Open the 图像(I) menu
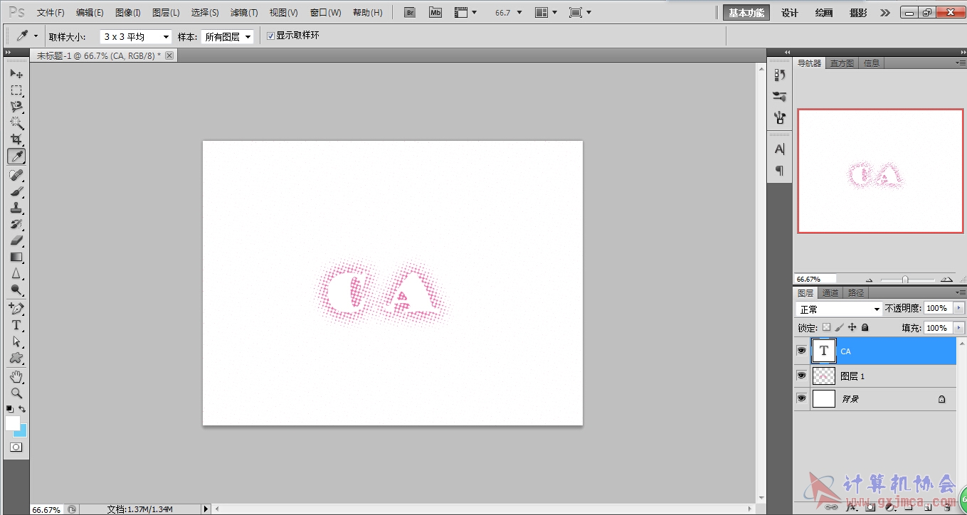967x515 pixels. [128, 13]
